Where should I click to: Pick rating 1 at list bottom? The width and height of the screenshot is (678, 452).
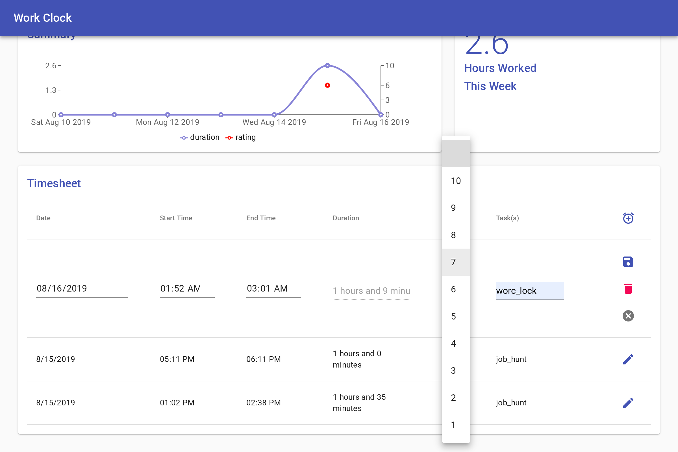pyautogui.click(x=456, y=425)
